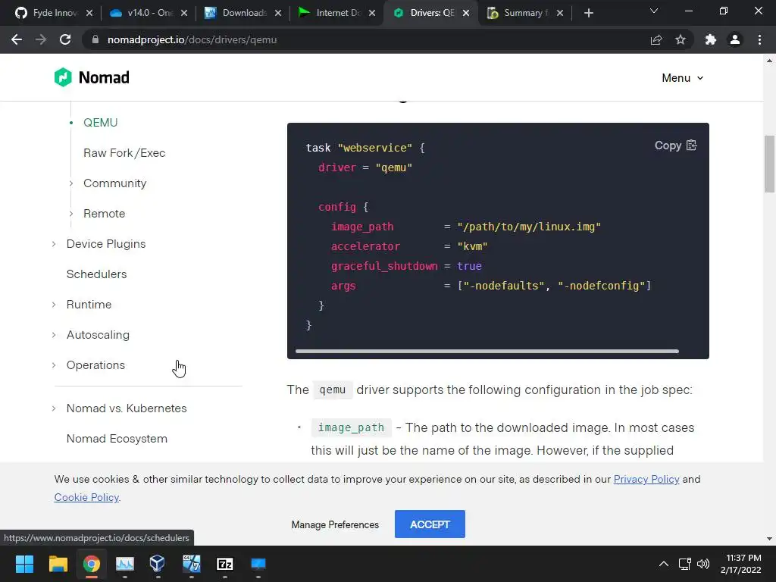Close the Drivers: QEMU tab
776x582 pixels.
(466, 14)
